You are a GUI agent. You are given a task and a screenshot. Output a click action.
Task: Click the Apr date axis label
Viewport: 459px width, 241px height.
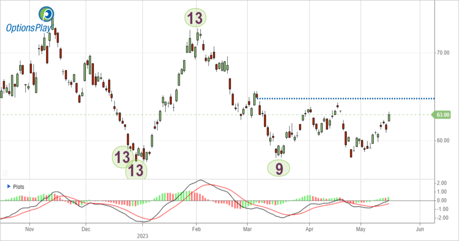[x=309, y=229]
